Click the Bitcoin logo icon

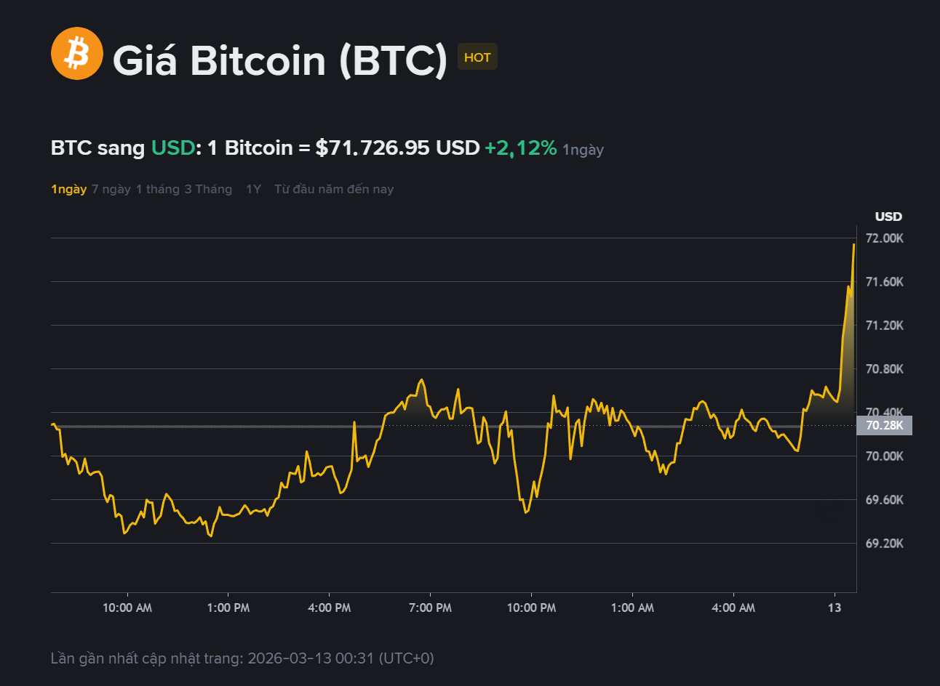(x=76, y=54)
